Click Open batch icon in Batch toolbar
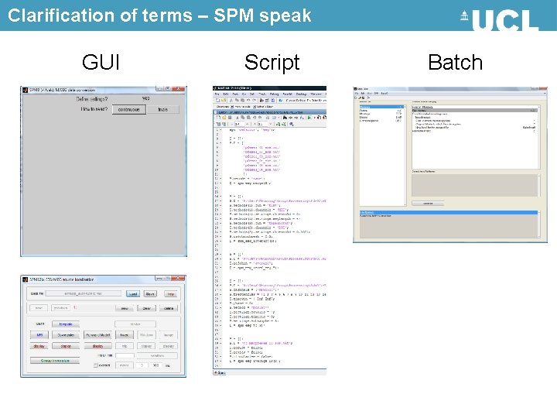The height and width of the screenshot is (418, 557). pos(360,98)
